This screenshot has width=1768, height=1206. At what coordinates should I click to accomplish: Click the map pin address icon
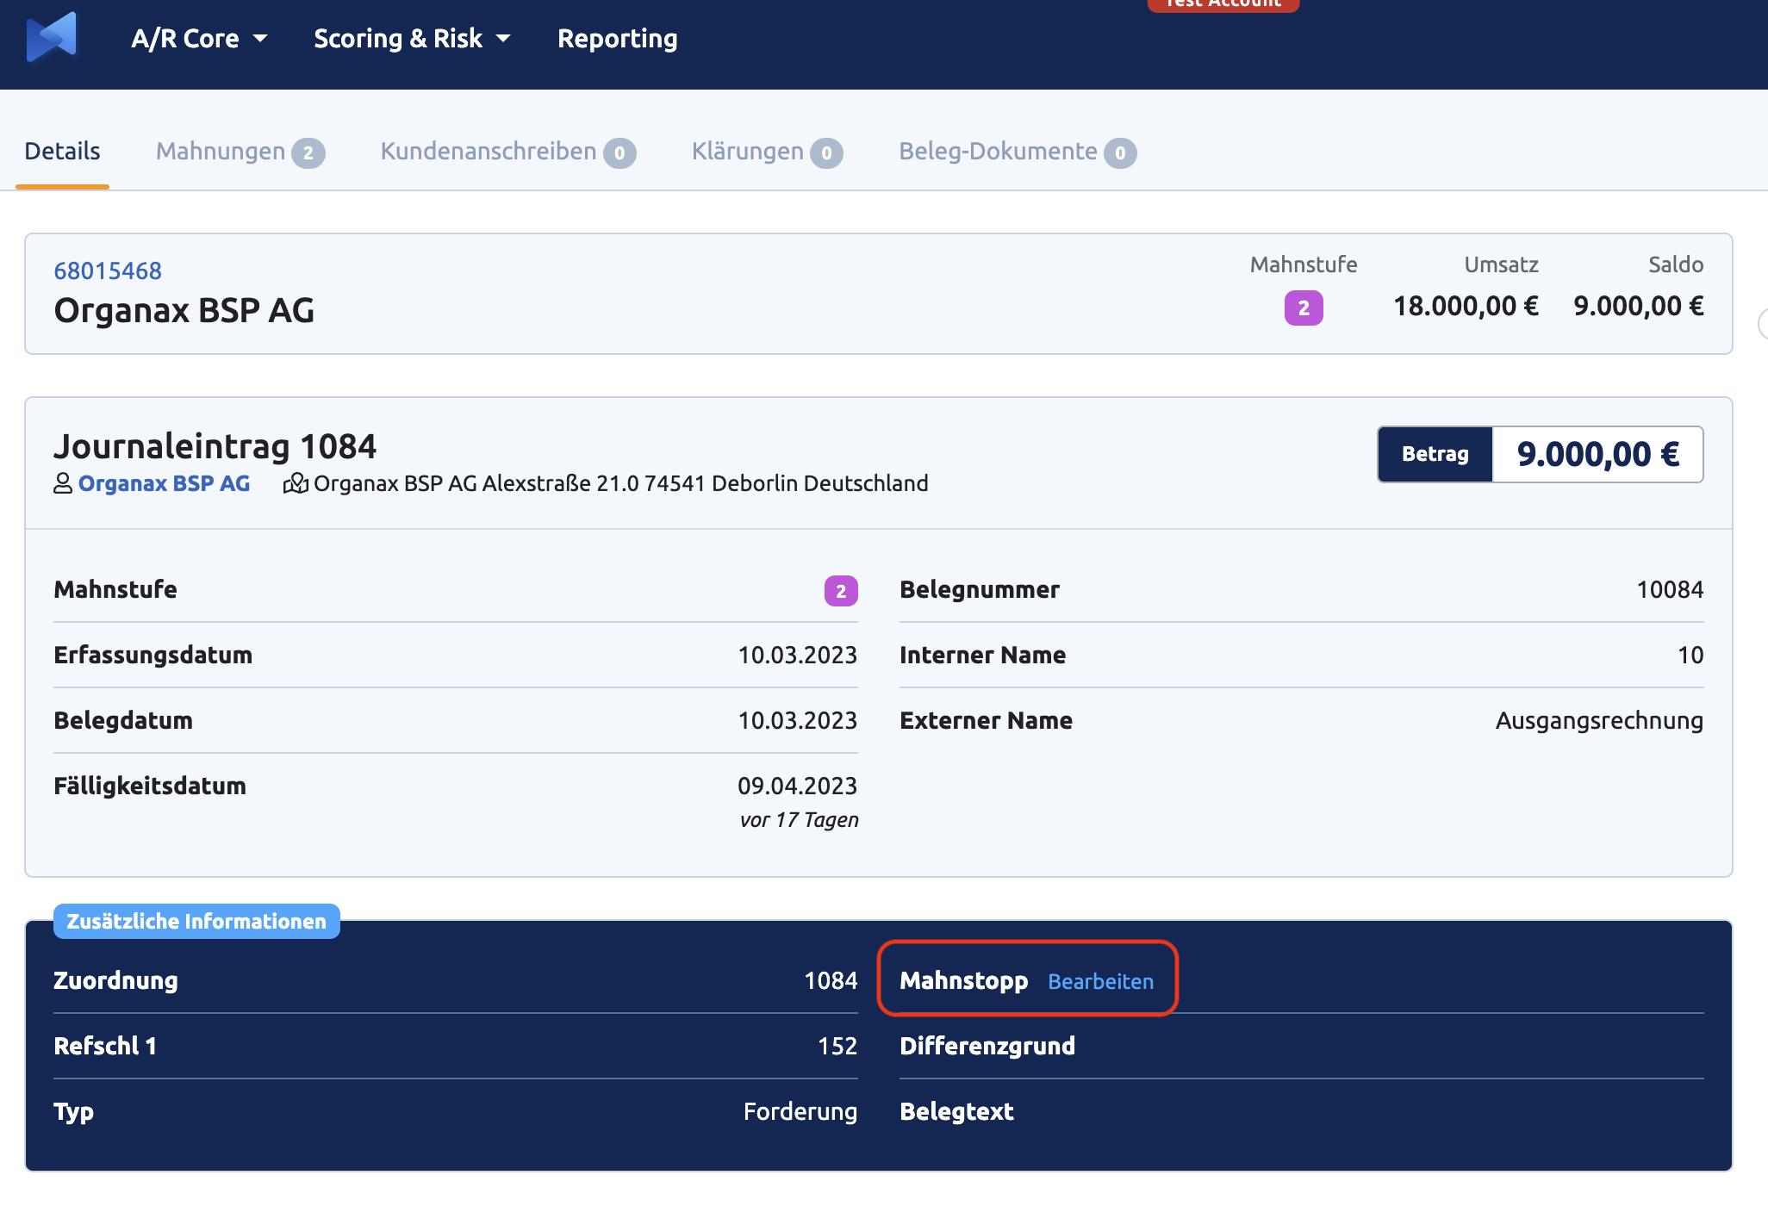click(296, 483)
